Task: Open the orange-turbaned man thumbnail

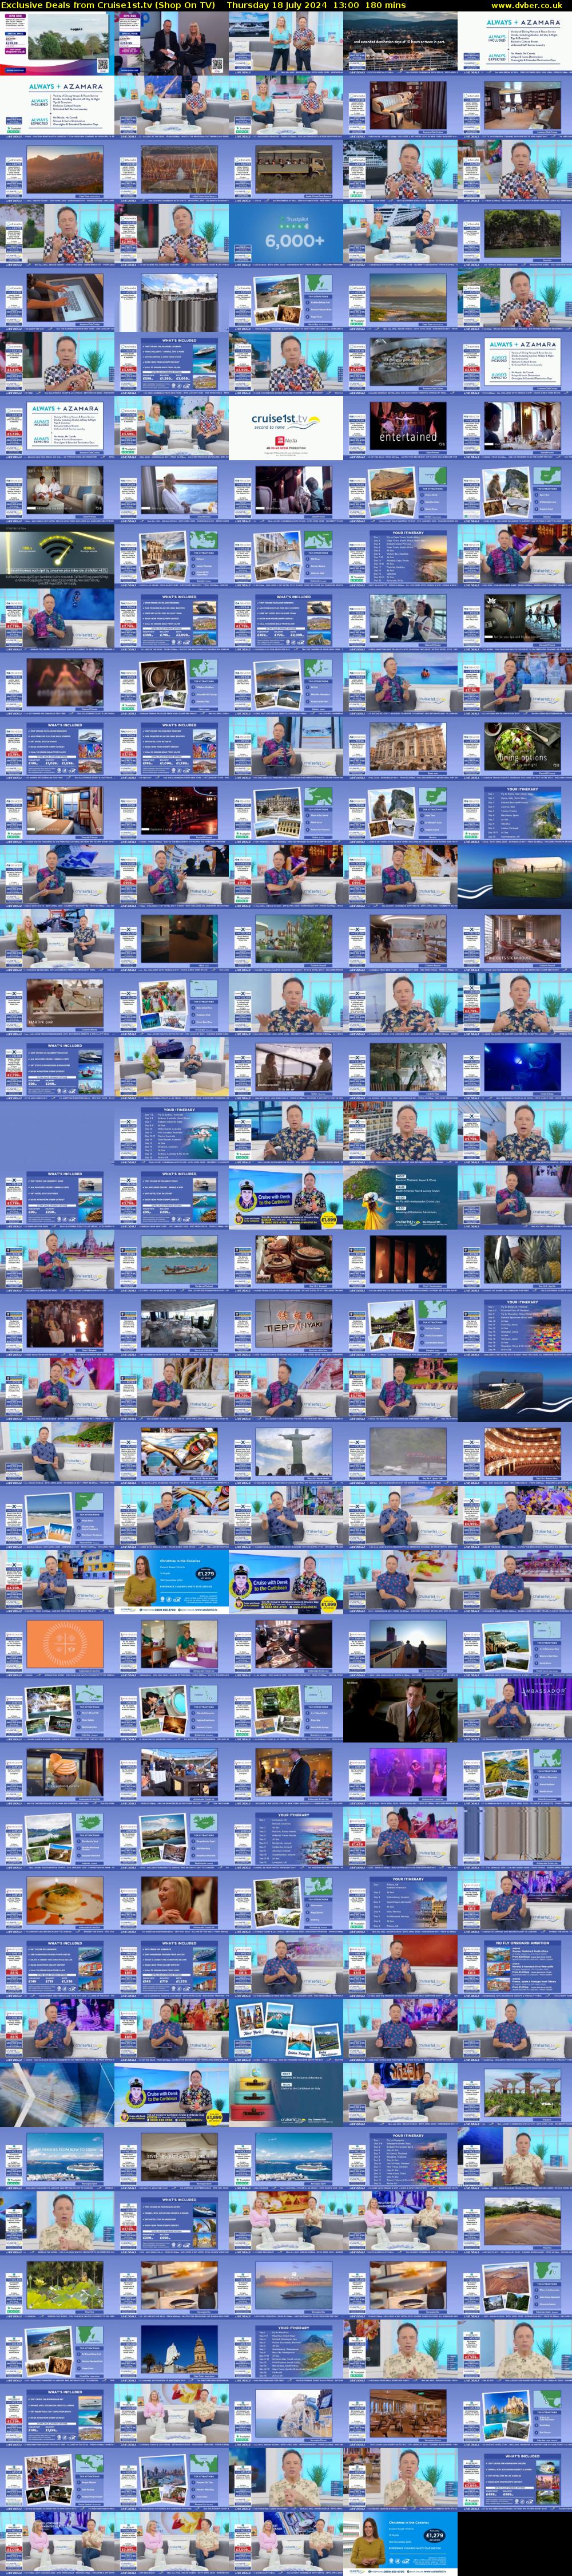Action: click(x=57, y=1773)
